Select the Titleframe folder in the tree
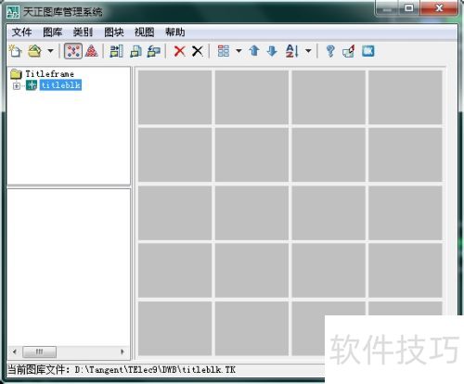 pyautogui.click(x=49, y=74)
